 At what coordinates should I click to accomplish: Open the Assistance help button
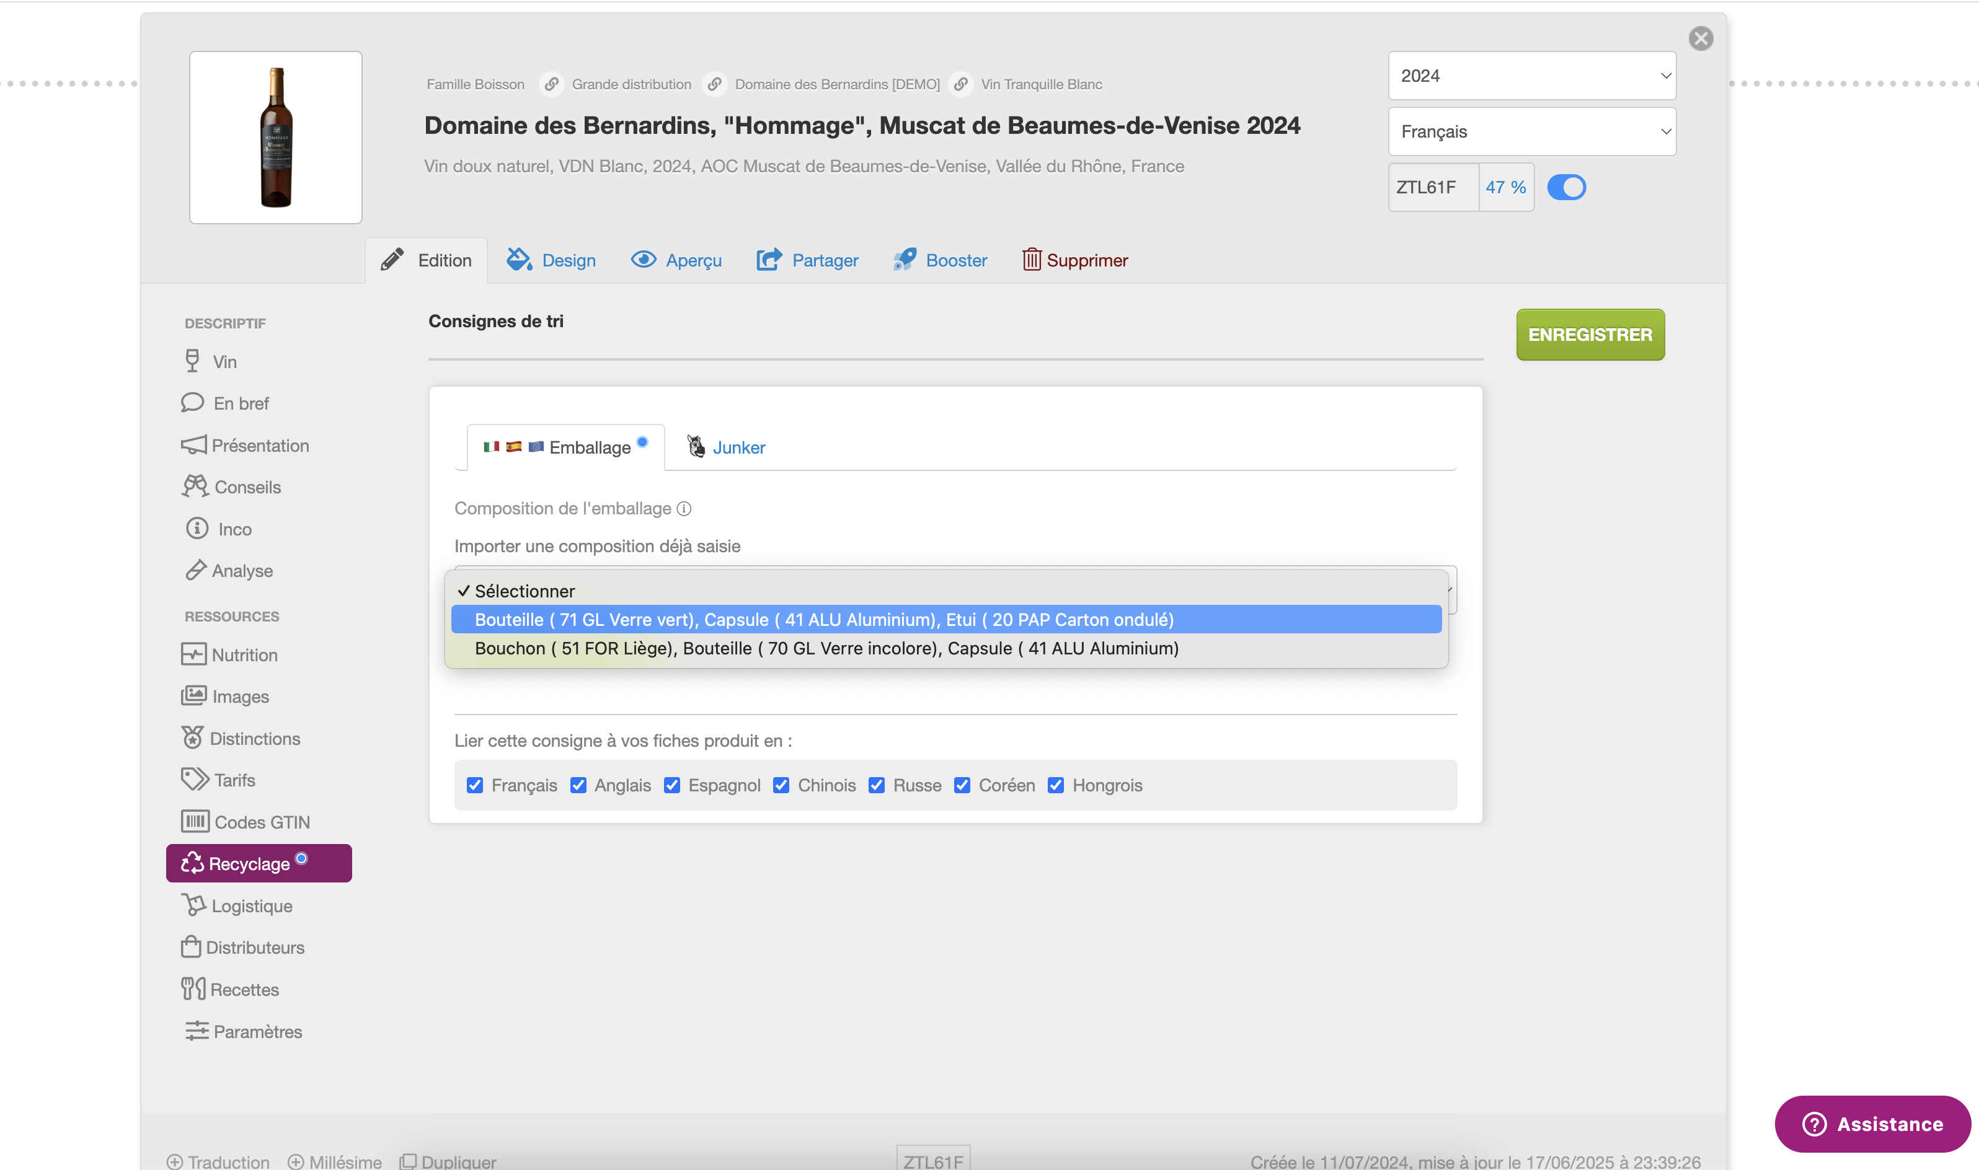(x=1872, y=1124)
